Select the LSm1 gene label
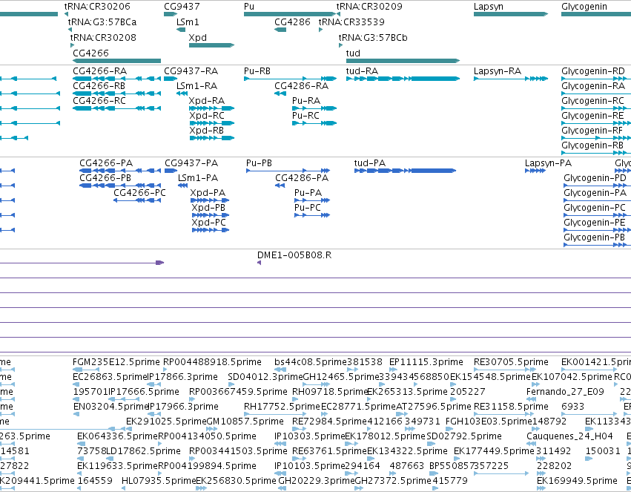Screen dimensions: 631x492 point(188,22)
